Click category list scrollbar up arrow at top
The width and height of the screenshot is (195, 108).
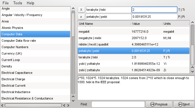tap(73, 8)
